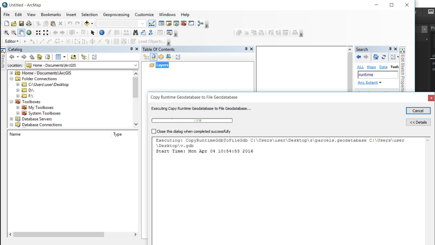Click Connect To Folder in Catalog
This screenshot has width=435, height=245.
click(73, 57)
